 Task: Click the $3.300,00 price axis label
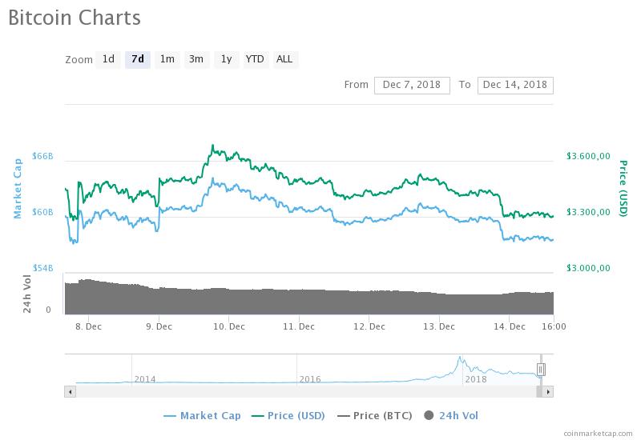point(588,212)
